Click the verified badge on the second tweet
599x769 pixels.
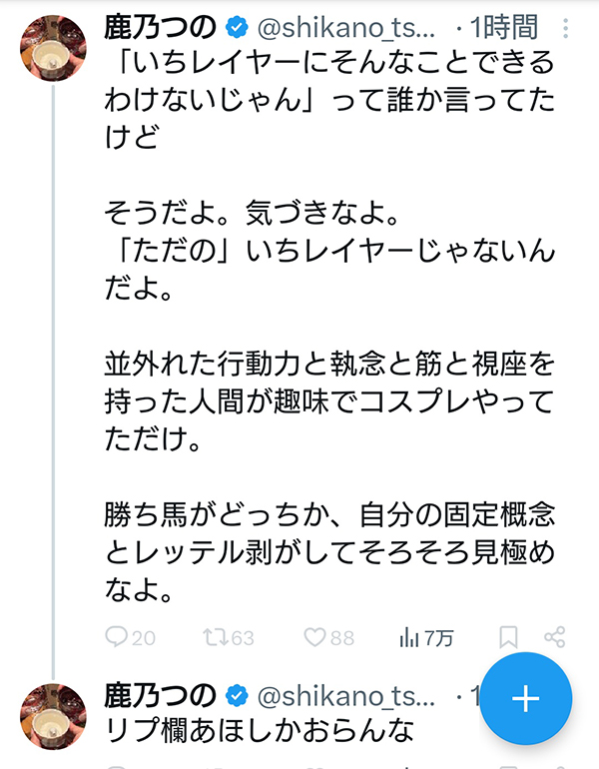click(x=239, y=694)
